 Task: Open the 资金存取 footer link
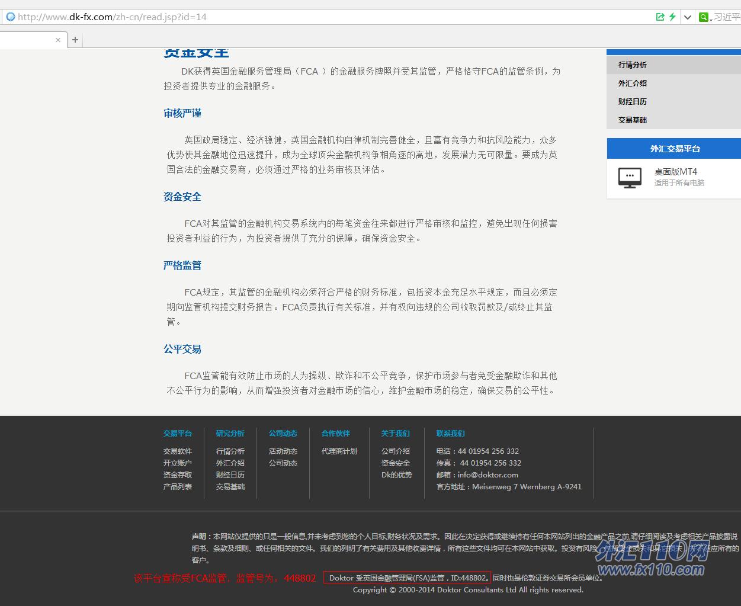click(x=178, y=475)
